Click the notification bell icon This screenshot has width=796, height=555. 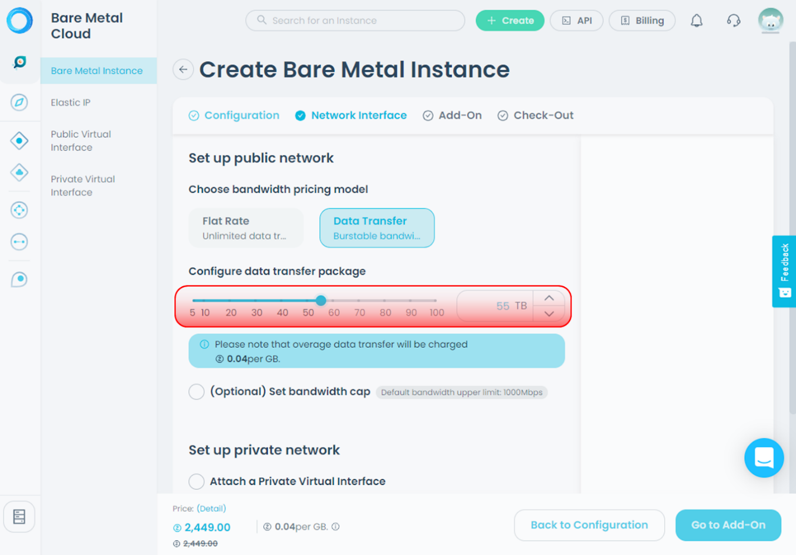pos(696,21)
